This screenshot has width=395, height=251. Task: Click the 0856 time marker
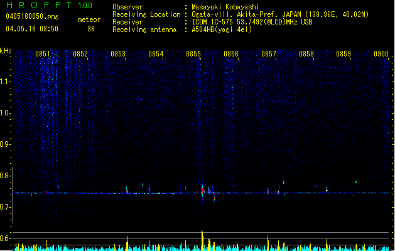(231, 54)
